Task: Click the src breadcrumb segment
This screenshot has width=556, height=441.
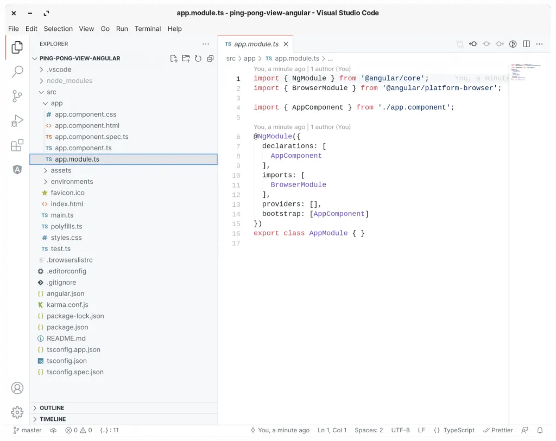Action: click(x=230, y=59)
